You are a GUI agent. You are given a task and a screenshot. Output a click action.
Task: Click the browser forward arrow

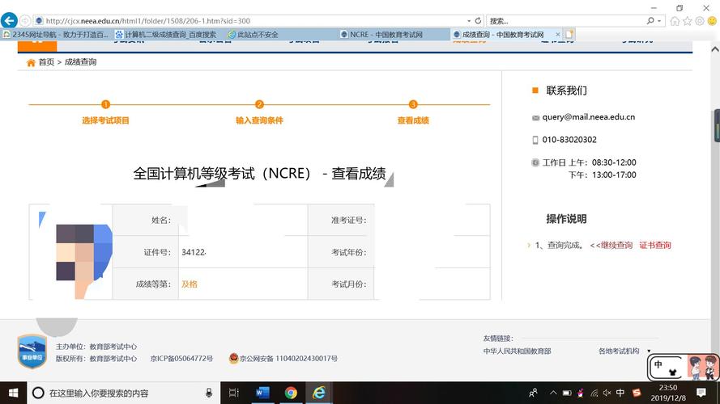tap(25, 21)
